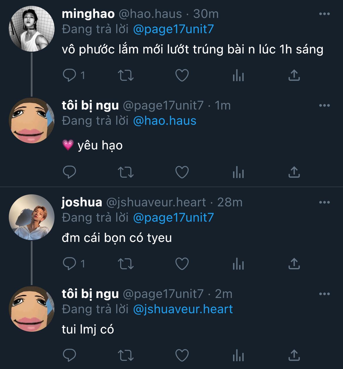
Task: Like the "yêu hạo" reply
Action: point(182,172)
